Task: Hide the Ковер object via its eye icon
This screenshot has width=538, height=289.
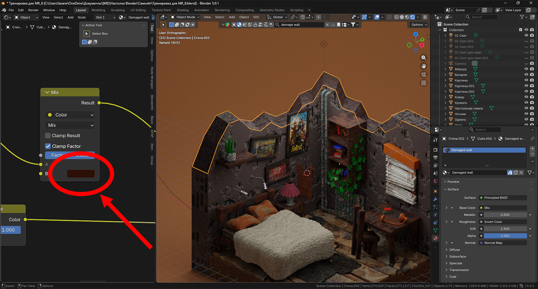Action: click(526, 97)
